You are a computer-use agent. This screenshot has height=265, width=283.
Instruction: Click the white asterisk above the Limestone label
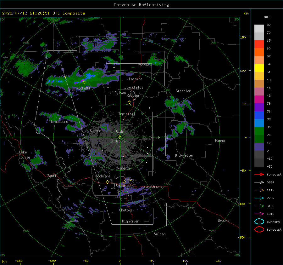click(x=59, y=119)
